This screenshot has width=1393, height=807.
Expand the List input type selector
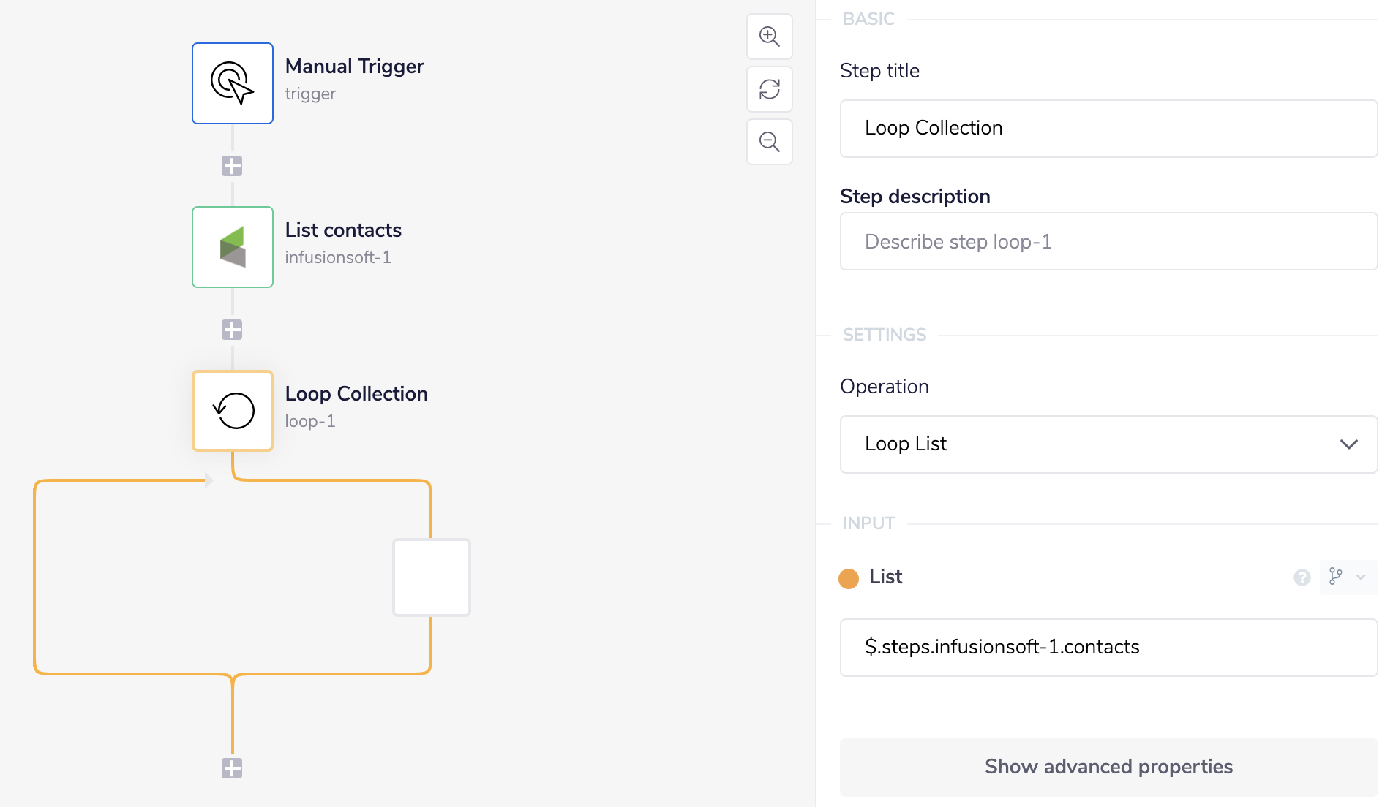[1348, 577]
